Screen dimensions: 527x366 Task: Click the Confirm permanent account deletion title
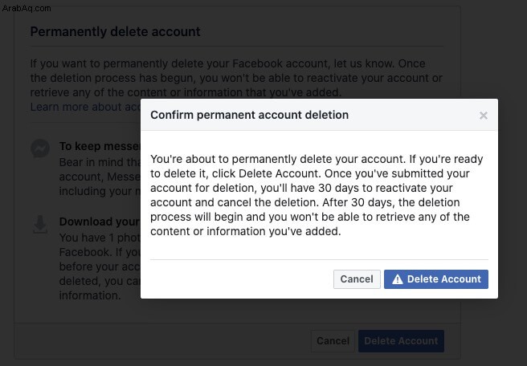249,115
